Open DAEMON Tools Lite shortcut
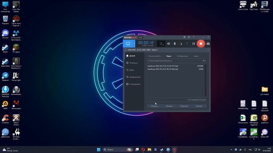The width and height of the screenshot is (273, 153). pyautogui.click(x=5, y=91)
